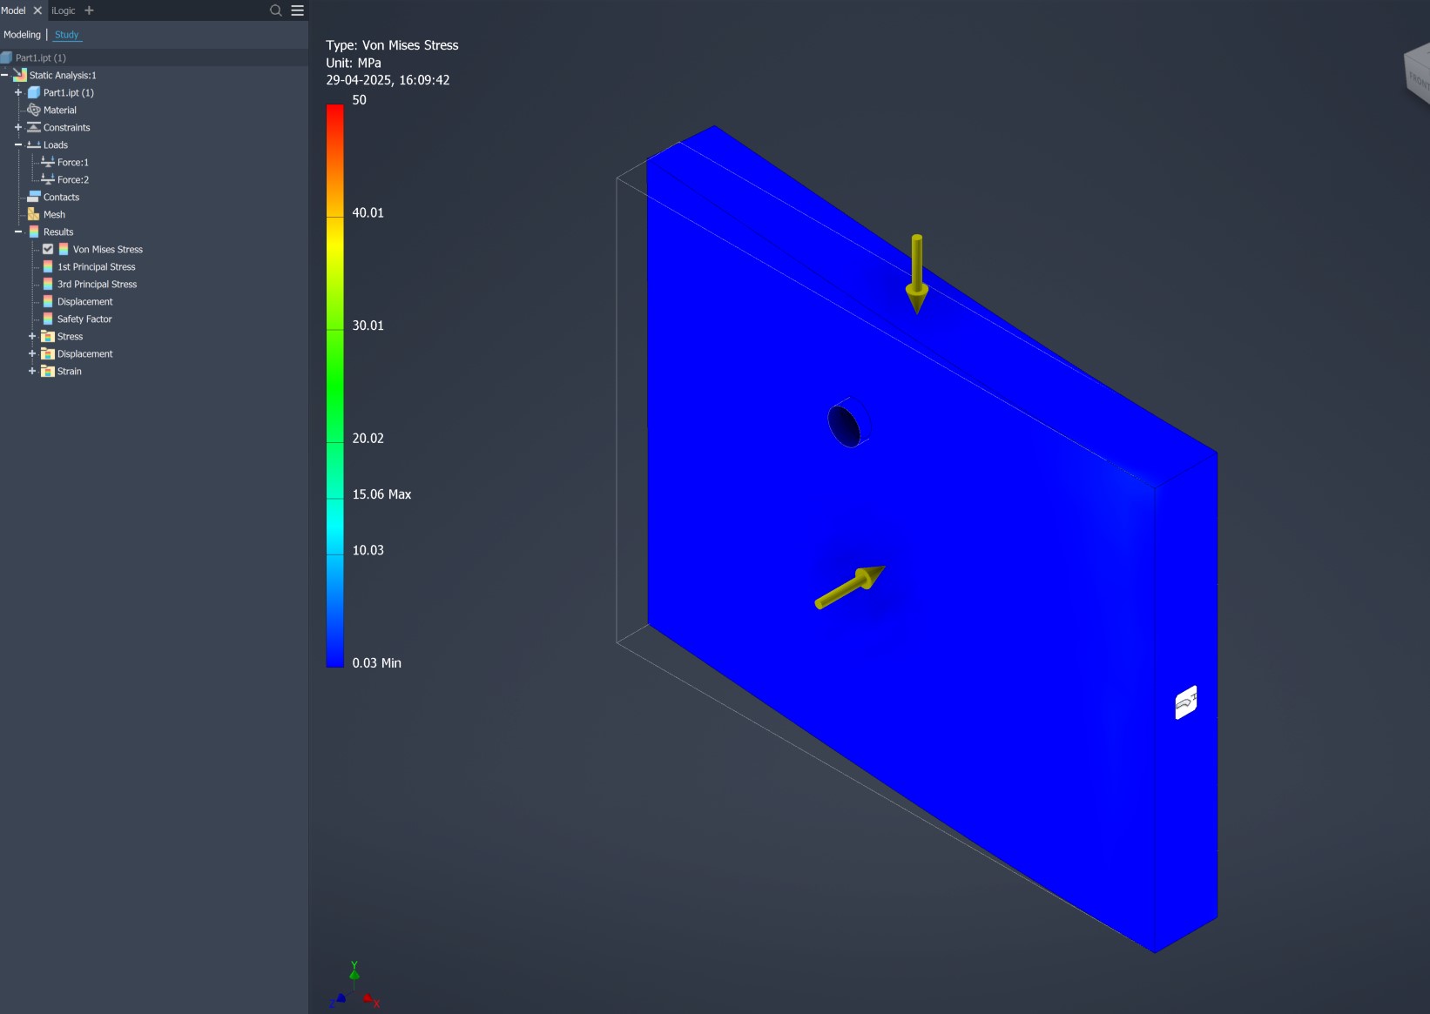Select the Von Mises Stress label
Screen dimensions: 1430x1014
[x=108, y=250]
